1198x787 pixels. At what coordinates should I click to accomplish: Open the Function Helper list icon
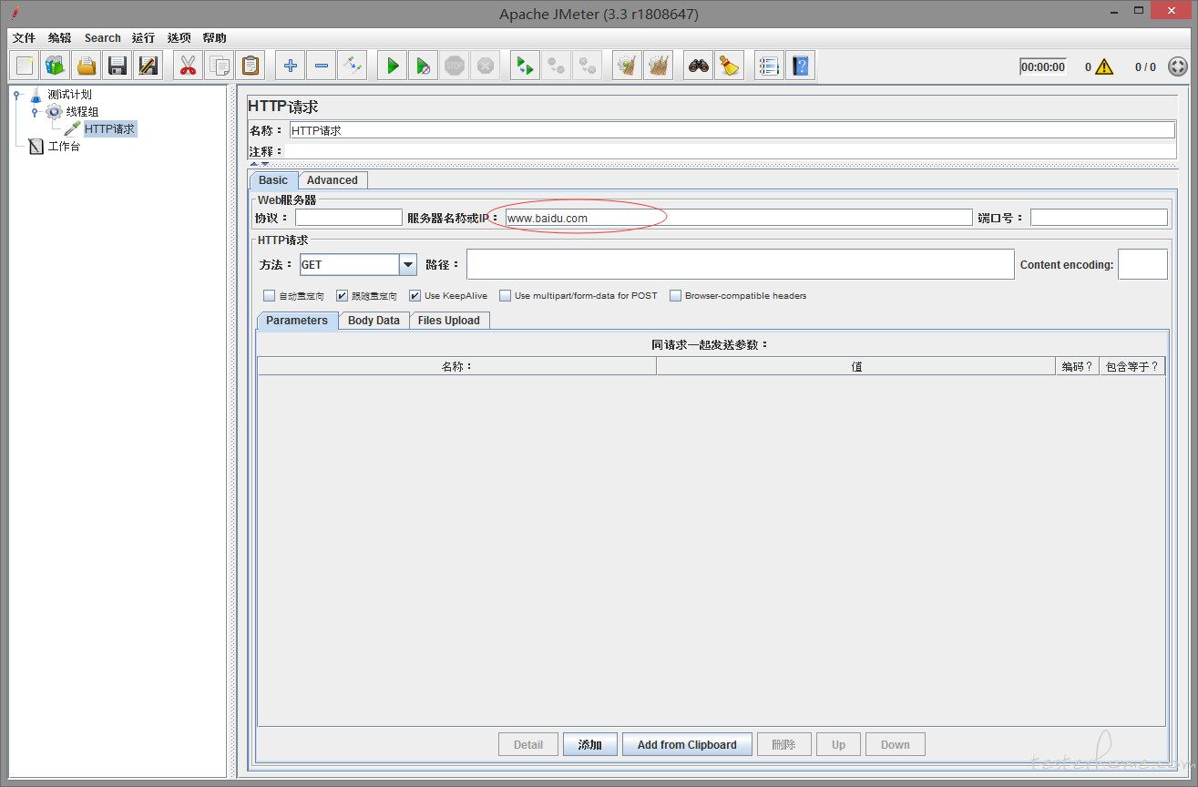770,66
